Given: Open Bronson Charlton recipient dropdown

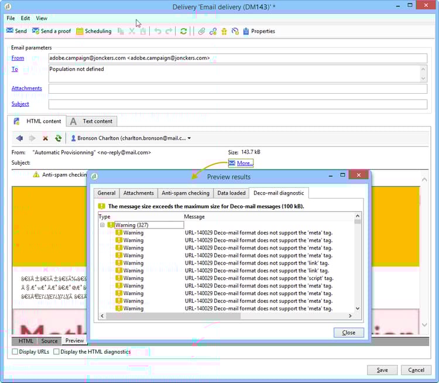Looking at the screenshot, I should pyautogui.click(x=189, y=139).
